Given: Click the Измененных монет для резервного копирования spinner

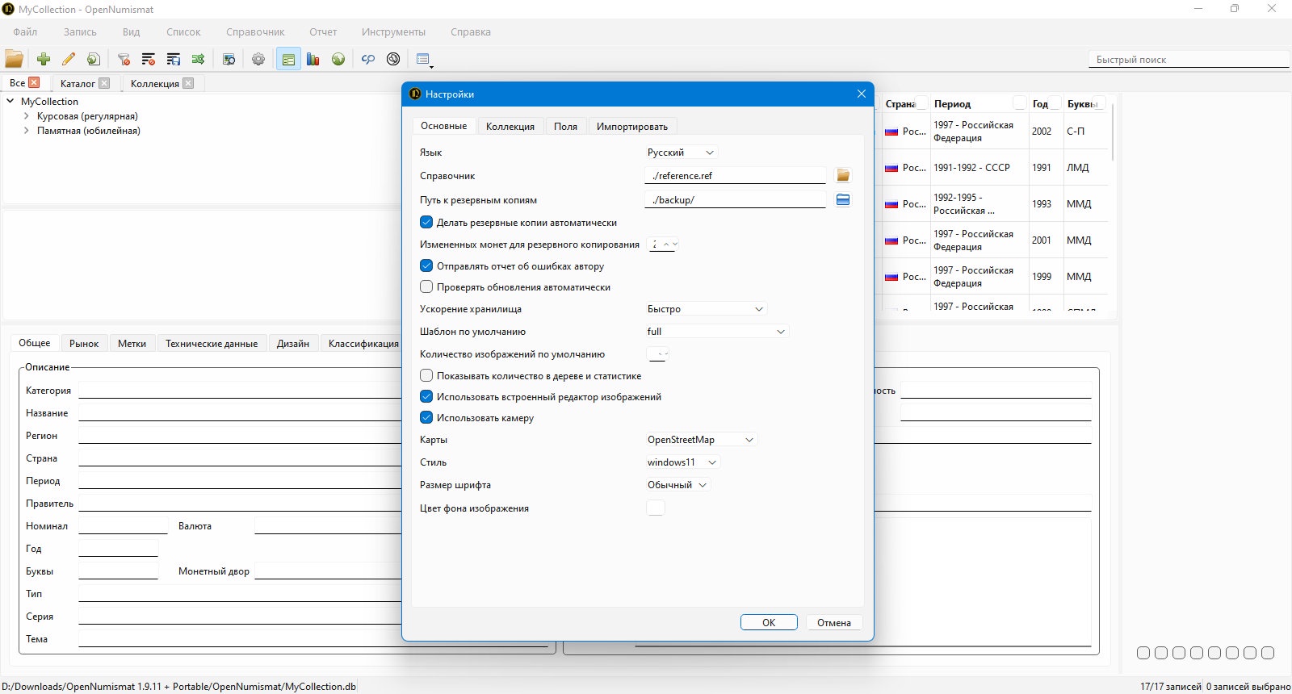Looking at the screenshot, I should (663, 244).
